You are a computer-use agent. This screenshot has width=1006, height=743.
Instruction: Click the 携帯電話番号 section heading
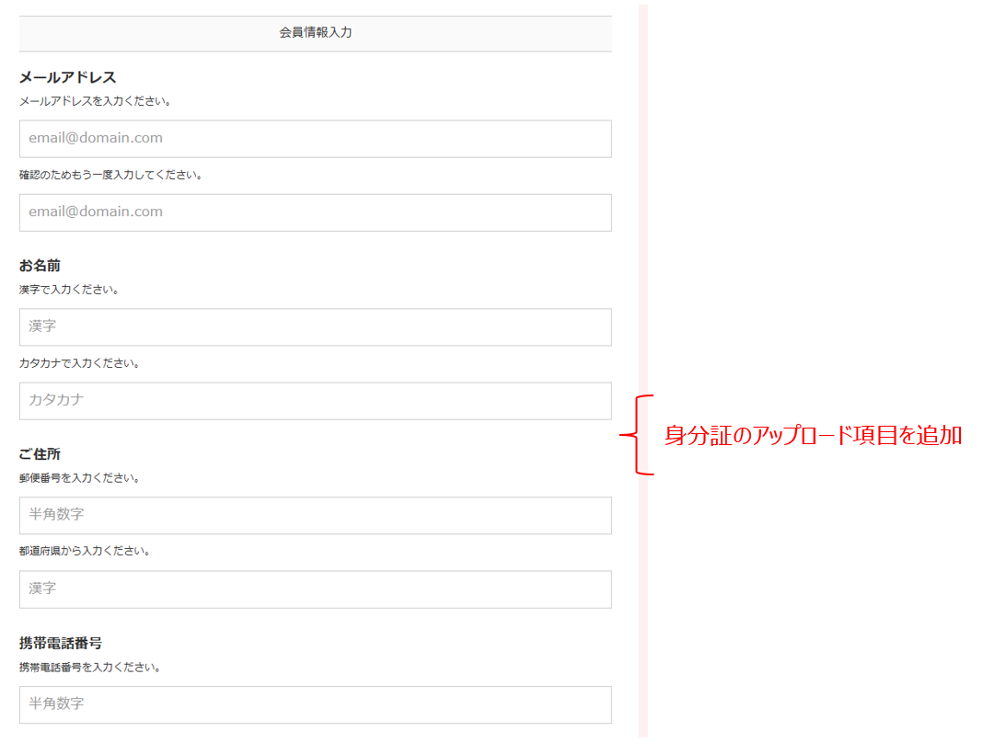(60, 643)
